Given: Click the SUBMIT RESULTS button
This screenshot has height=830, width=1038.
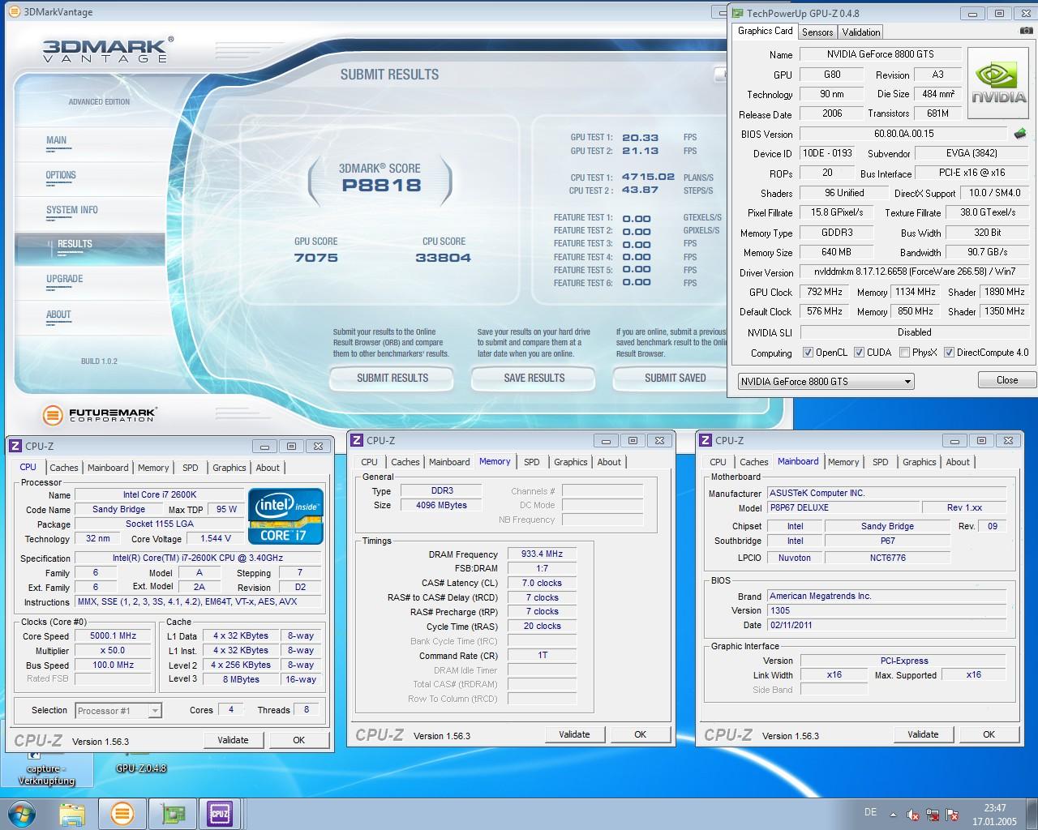Looking at the screenshot, I should tap(392, 379).
